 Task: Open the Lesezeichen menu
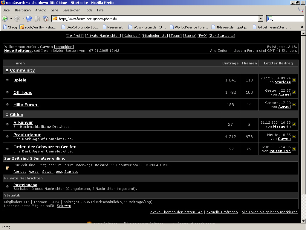71,10
